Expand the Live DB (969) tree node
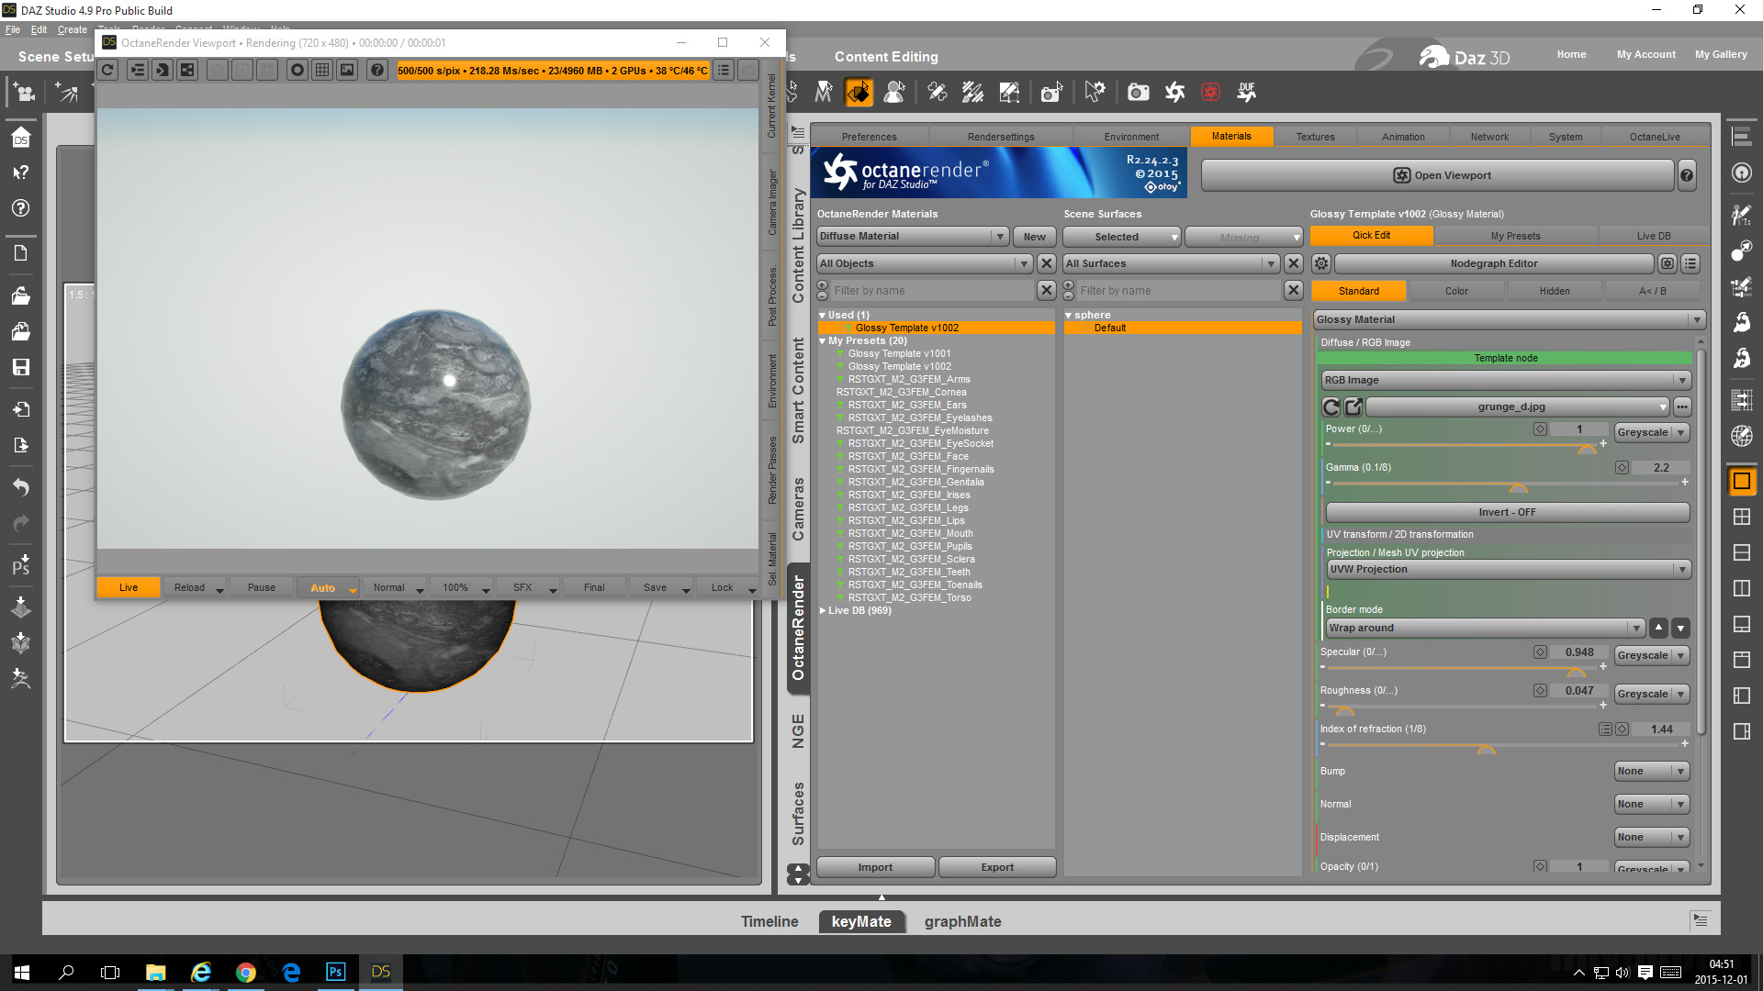 [823, 610]
